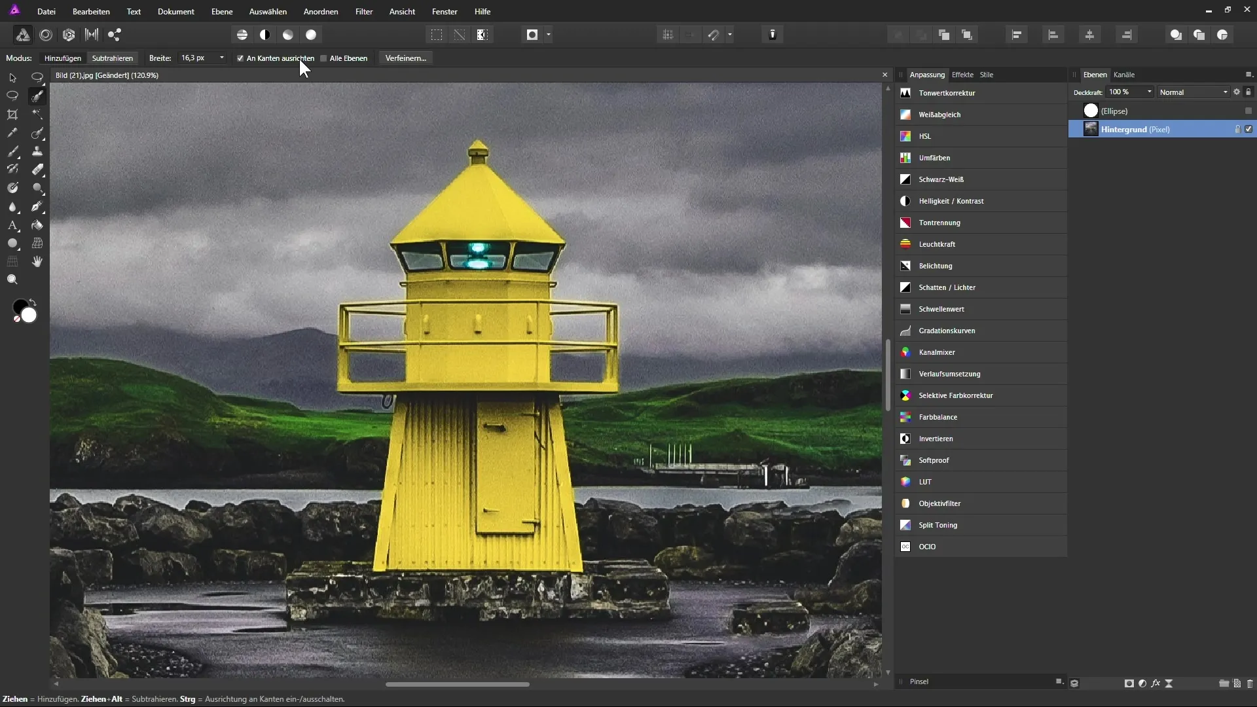This screenshot has width=1257, height=707.
Task: Select the Eraser tool
Action: pos(37,170)
